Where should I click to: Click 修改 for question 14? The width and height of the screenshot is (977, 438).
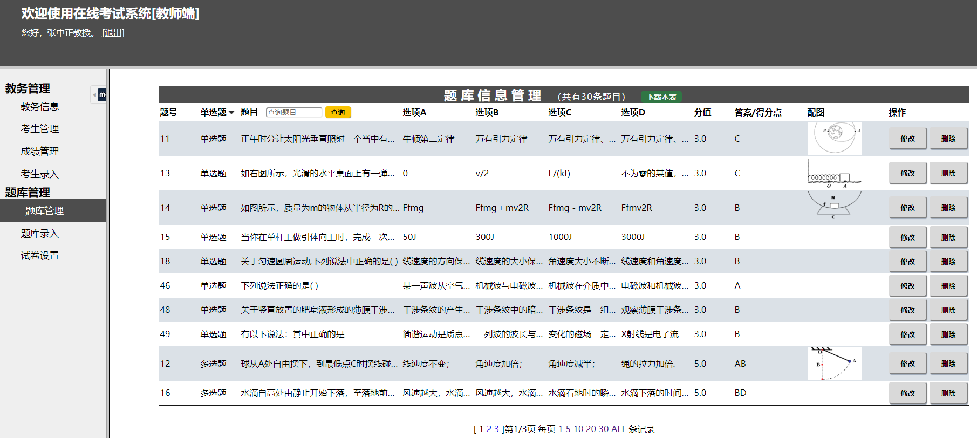907,208
